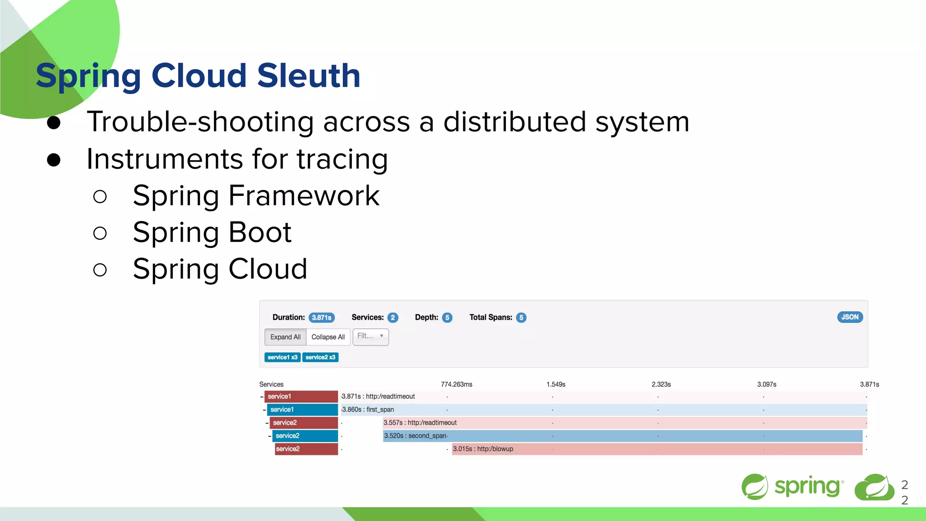Click the service1 x3 tag
Viewport: 926px width, 521px height.
tap(282, 357)
